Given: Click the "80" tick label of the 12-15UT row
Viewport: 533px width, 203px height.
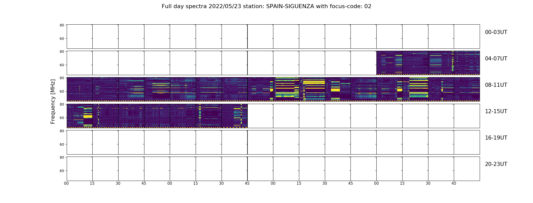Looking at the screenshot, I should point(62,104).
